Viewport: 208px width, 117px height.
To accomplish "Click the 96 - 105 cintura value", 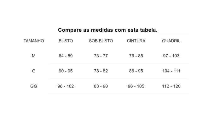I will (136, 86).
